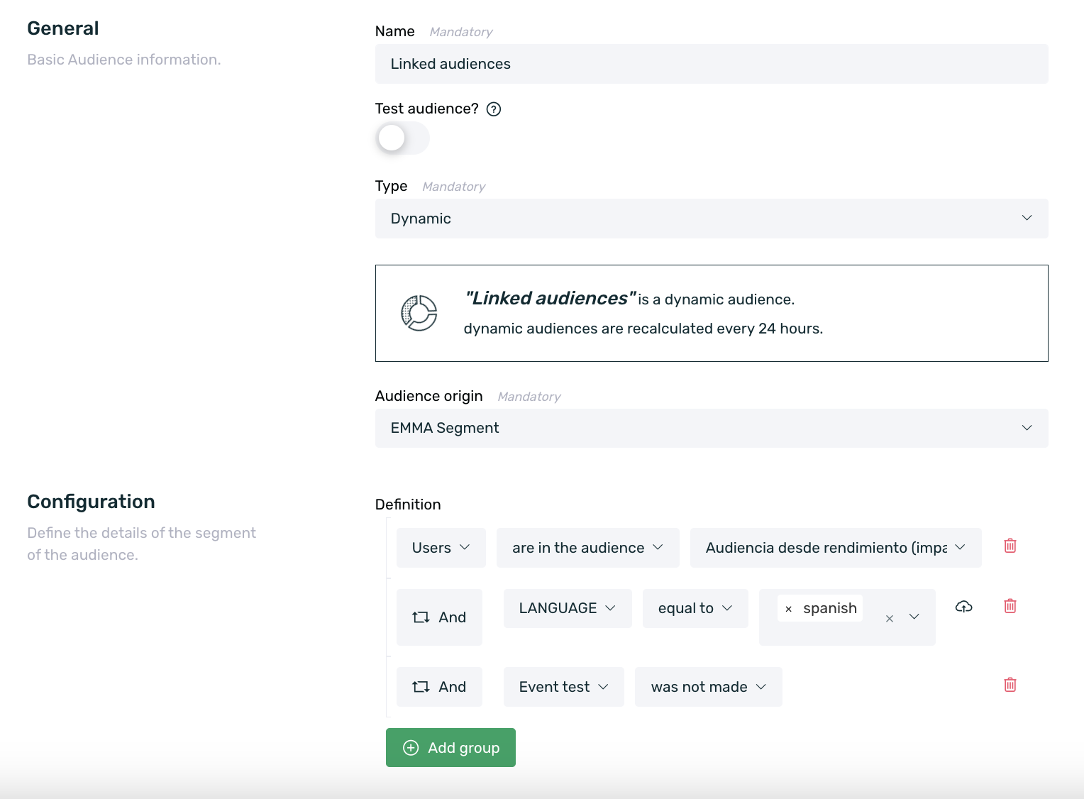Delete the LANGUAGE condition row
1084x799 pixels.
coord(1010,606)
